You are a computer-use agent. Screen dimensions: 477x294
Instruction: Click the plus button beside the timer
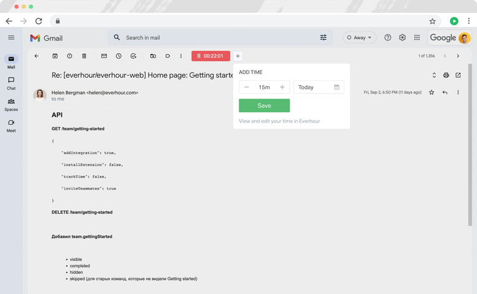pyautogui.click(x=238, y=56)
